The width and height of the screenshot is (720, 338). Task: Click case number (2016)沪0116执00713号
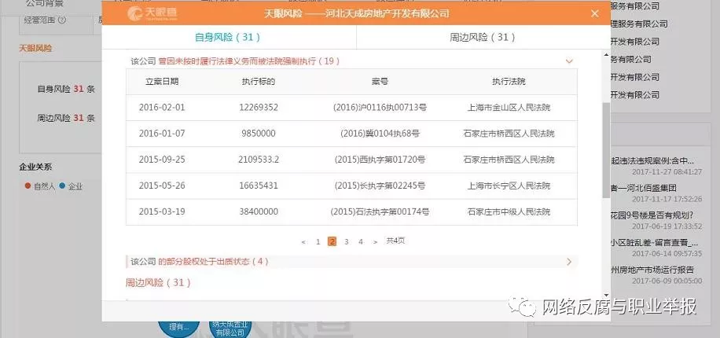pos(380,108)
